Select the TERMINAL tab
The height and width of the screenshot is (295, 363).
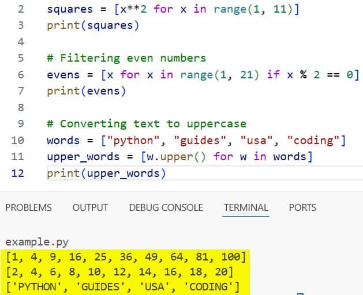pyautogui.click(x=246, y=207)
